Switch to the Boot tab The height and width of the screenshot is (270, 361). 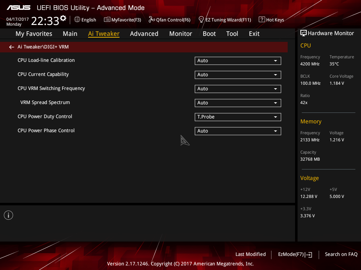209,34
